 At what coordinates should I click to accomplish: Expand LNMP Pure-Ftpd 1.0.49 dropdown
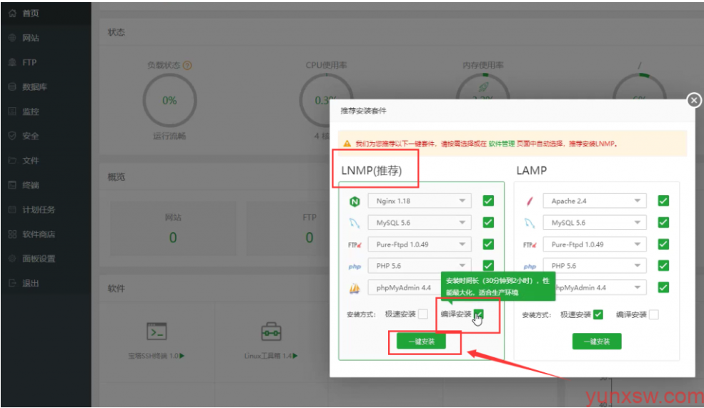(420, 244)
